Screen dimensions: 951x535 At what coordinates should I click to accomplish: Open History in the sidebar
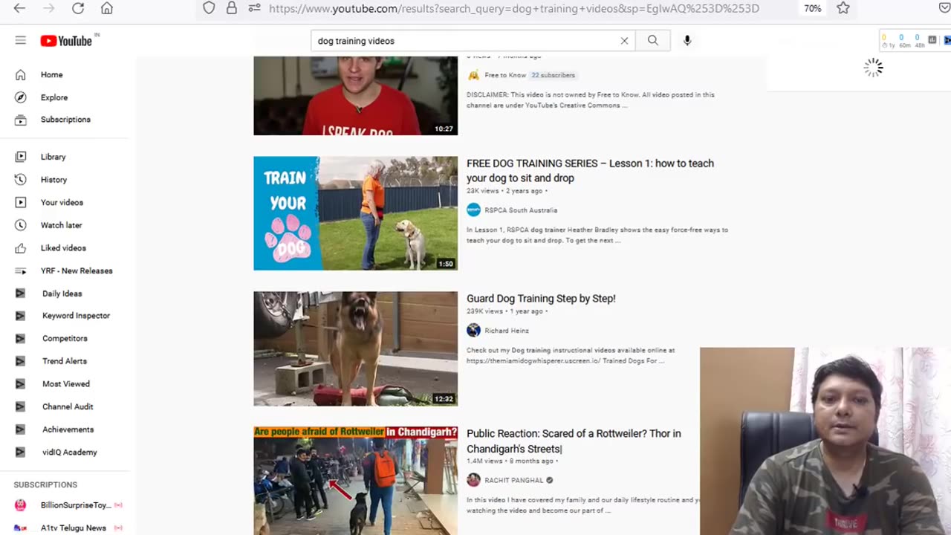point(53,180)
